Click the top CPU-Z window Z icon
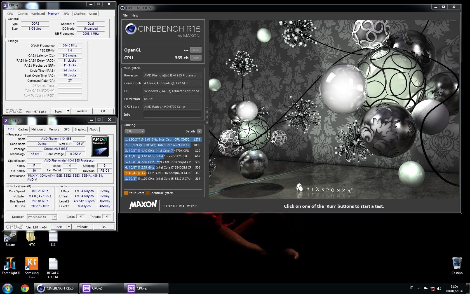This screenshot has width=470, height=294. pos(5,5)
